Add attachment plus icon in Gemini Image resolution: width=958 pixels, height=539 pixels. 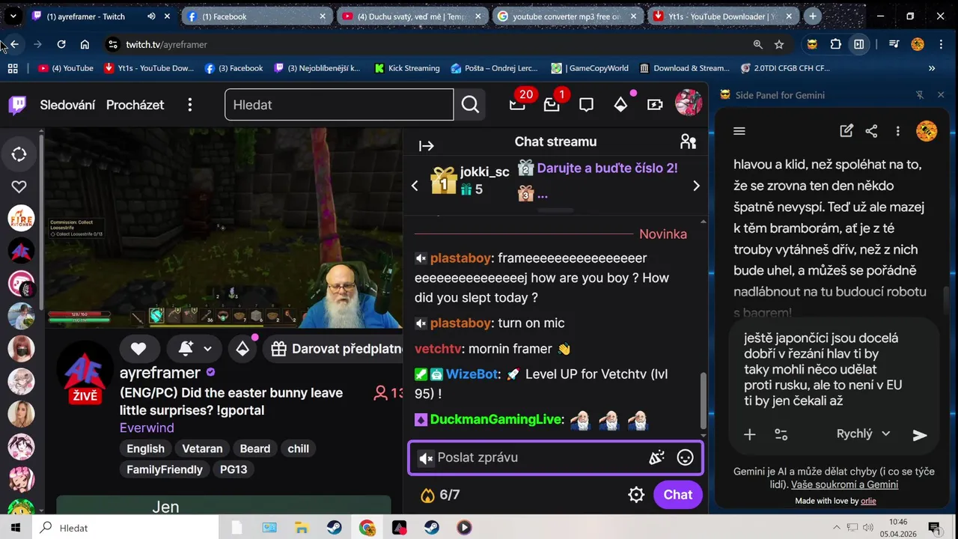[749, 434]
